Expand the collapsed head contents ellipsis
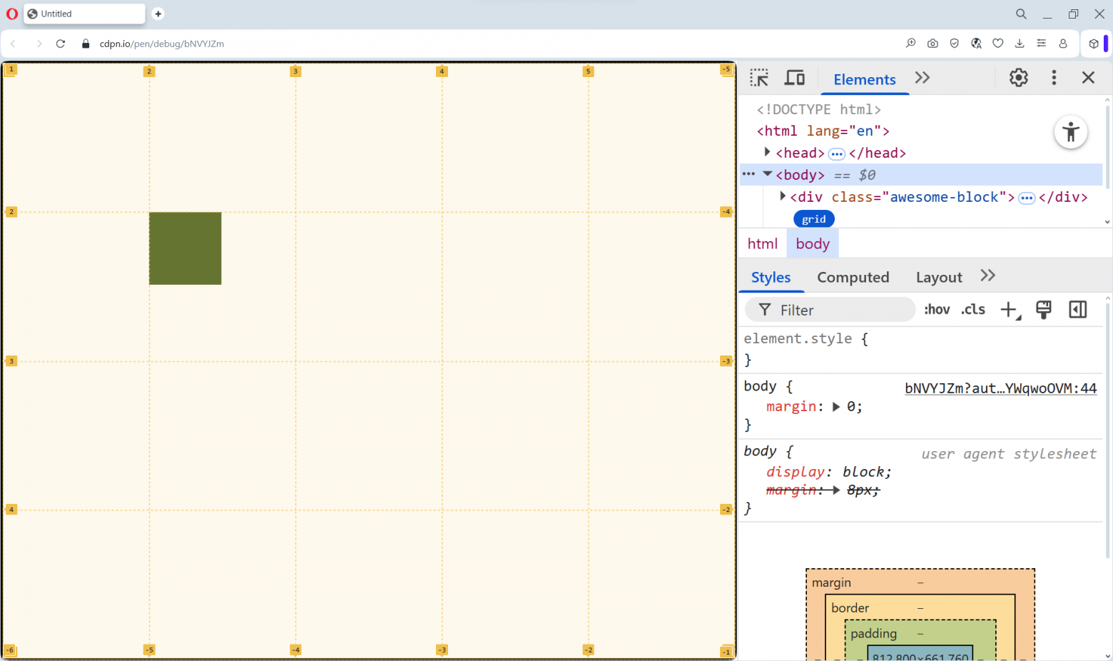 tap(837, 154)
